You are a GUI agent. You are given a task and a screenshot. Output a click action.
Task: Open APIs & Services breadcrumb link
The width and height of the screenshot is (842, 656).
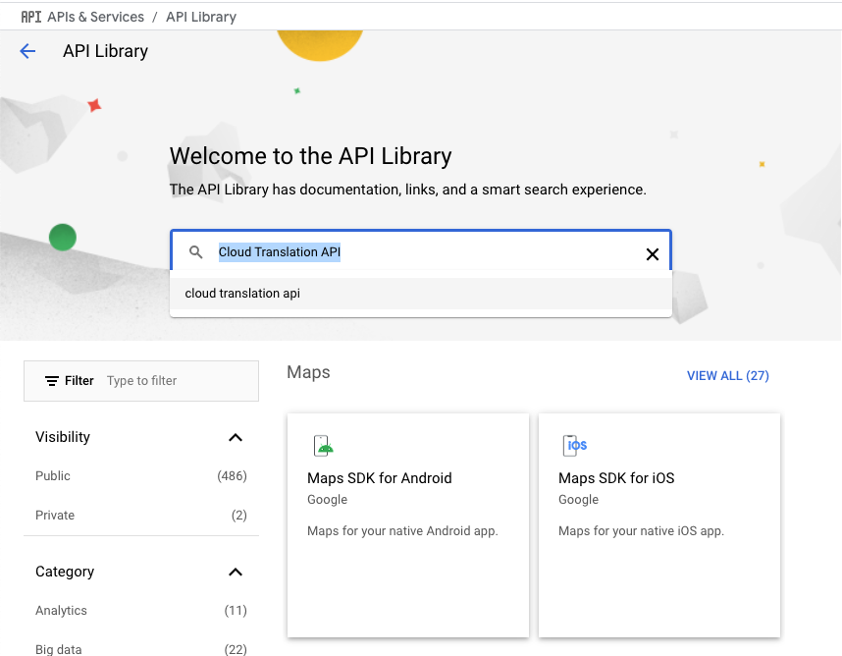[x=95, y=18]
